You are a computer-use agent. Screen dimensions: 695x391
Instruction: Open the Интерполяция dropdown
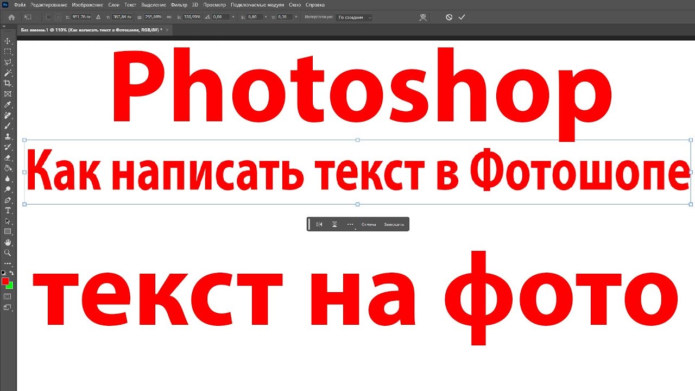pos(355,17)
